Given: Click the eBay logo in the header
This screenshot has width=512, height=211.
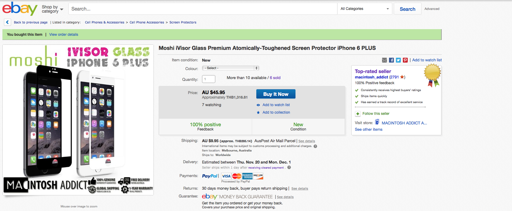Looking at the screenshot, I should [x=19, y=9].
